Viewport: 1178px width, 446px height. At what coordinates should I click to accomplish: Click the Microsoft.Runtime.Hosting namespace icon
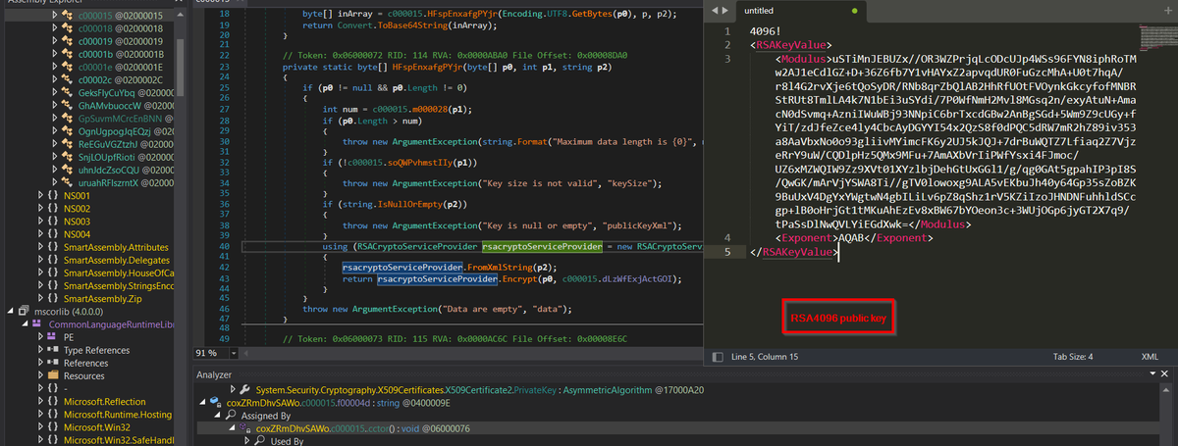53,414
